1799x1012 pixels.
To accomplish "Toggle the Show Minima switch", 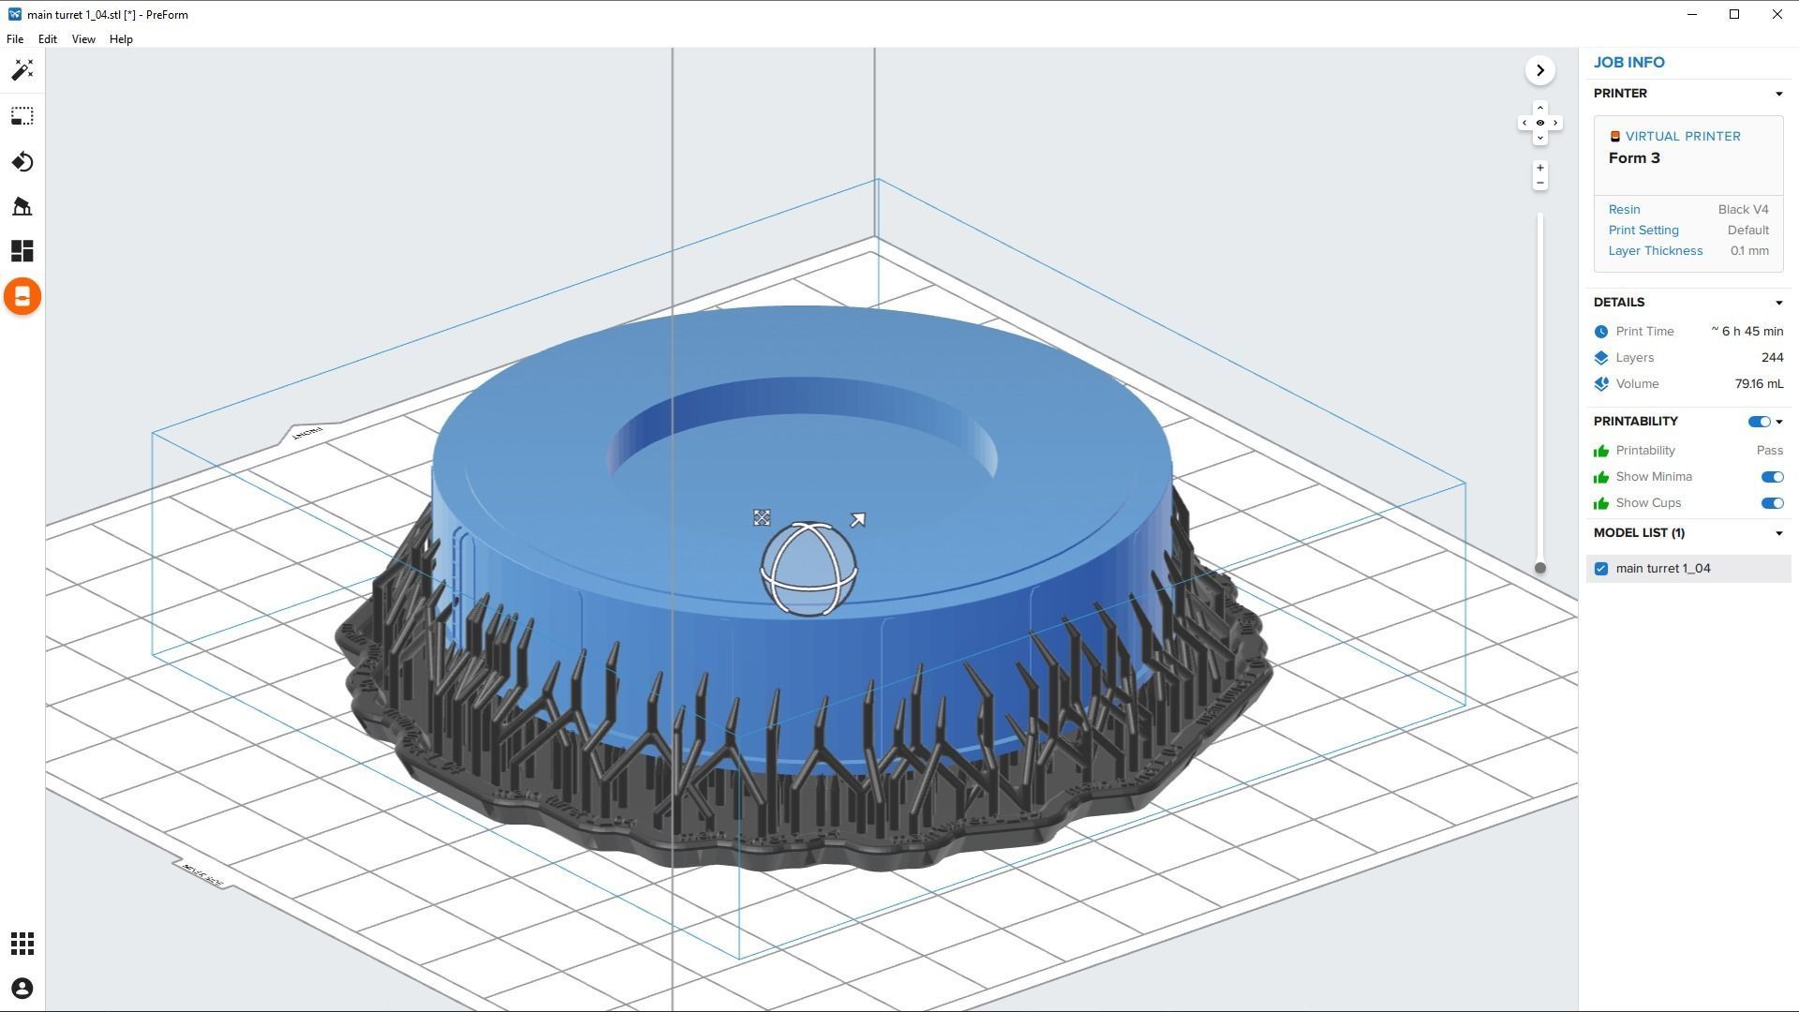I will tap(1772, 477).
